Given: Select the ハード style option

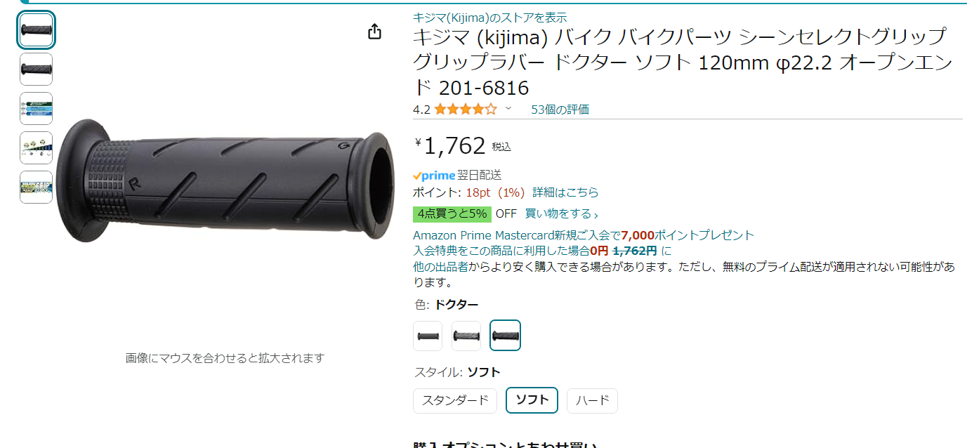Looking at the screenshot, I should point(593,401).
